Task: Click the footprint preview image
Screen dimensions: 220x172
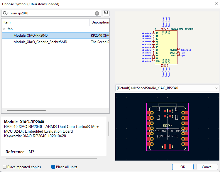Action: coord(167,127)
